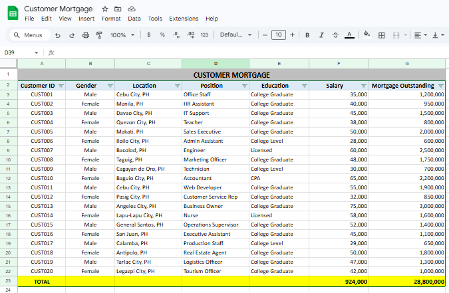
Task: Click the Customer Mortgage document title
Action: (59, 9)
